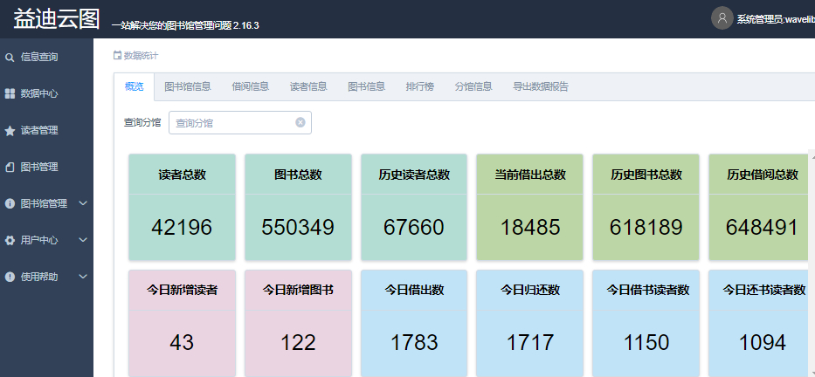Click the info icon beside 图书馆管理

(x=10, y=203)
